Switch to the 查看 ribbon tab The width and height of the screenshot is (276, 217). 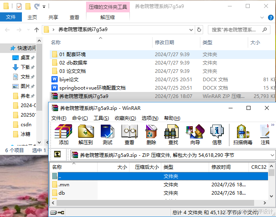pos(74,17)
